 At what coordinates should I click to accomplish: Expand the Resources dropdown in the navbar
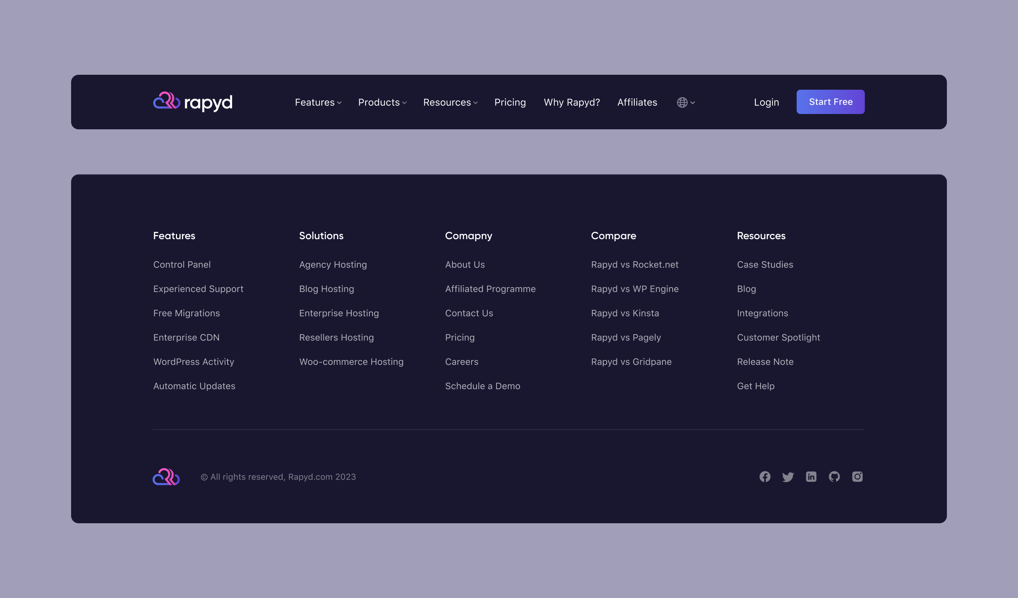(450, 102)
